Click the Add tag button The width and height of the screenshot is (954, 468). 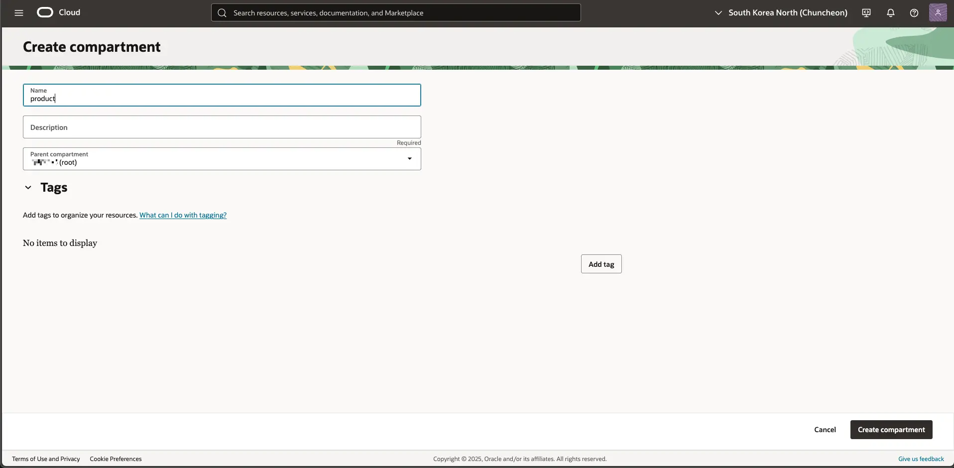(601, 264)
